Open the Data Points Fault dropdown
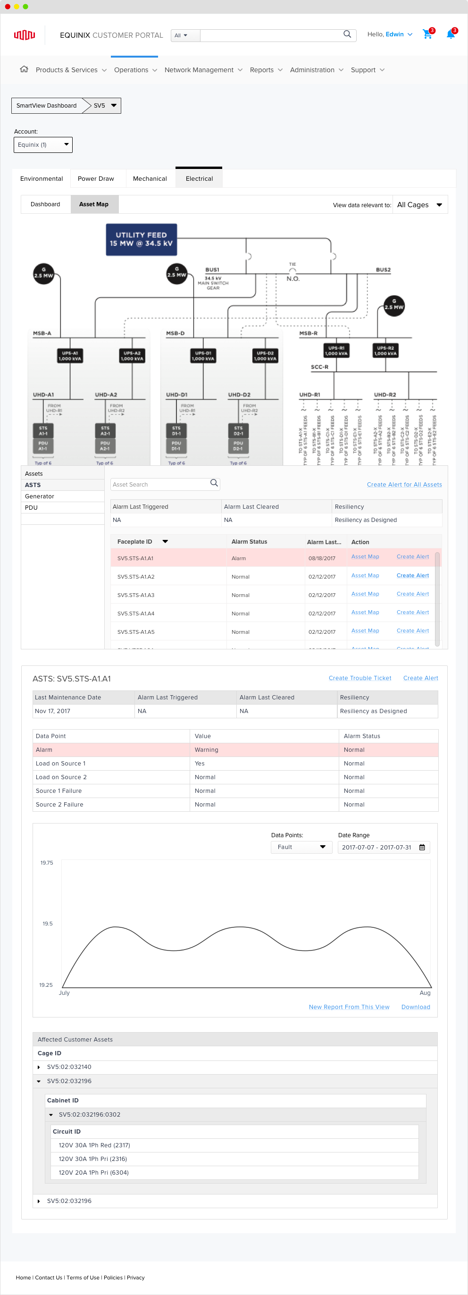 tap(301, 847)
